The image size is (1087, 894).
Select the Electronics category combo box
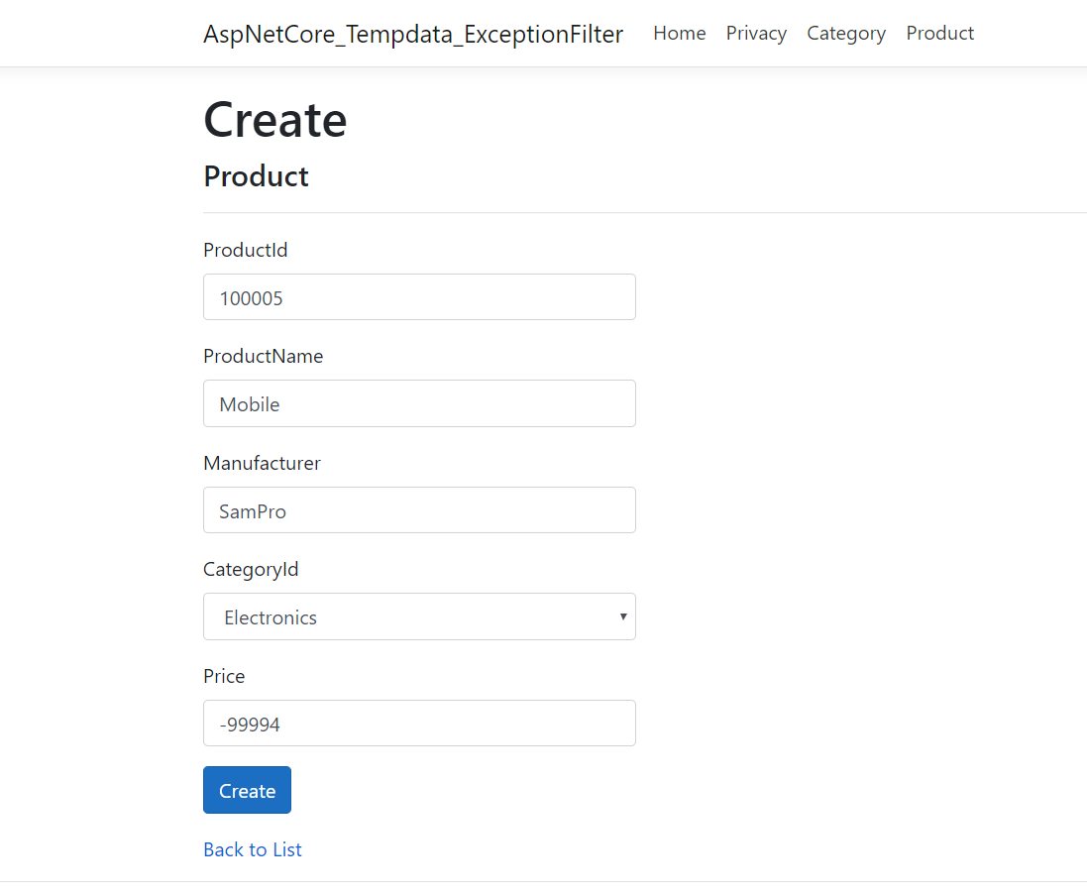pyautogui.click(x=419, y=616)
